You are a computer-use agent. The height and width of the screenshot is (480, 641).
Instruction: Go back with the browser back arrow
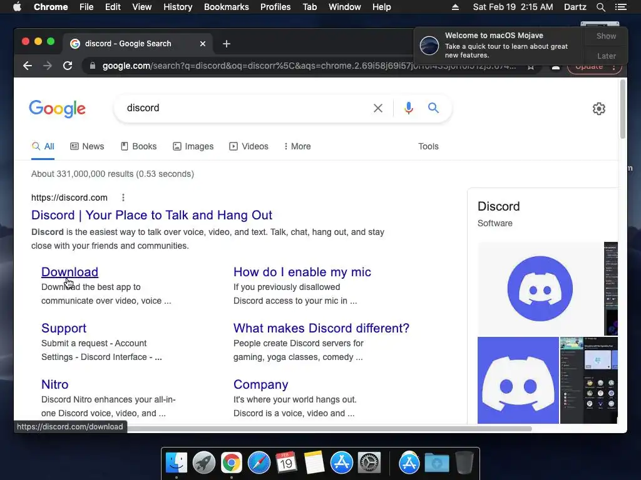click(28, 66)
